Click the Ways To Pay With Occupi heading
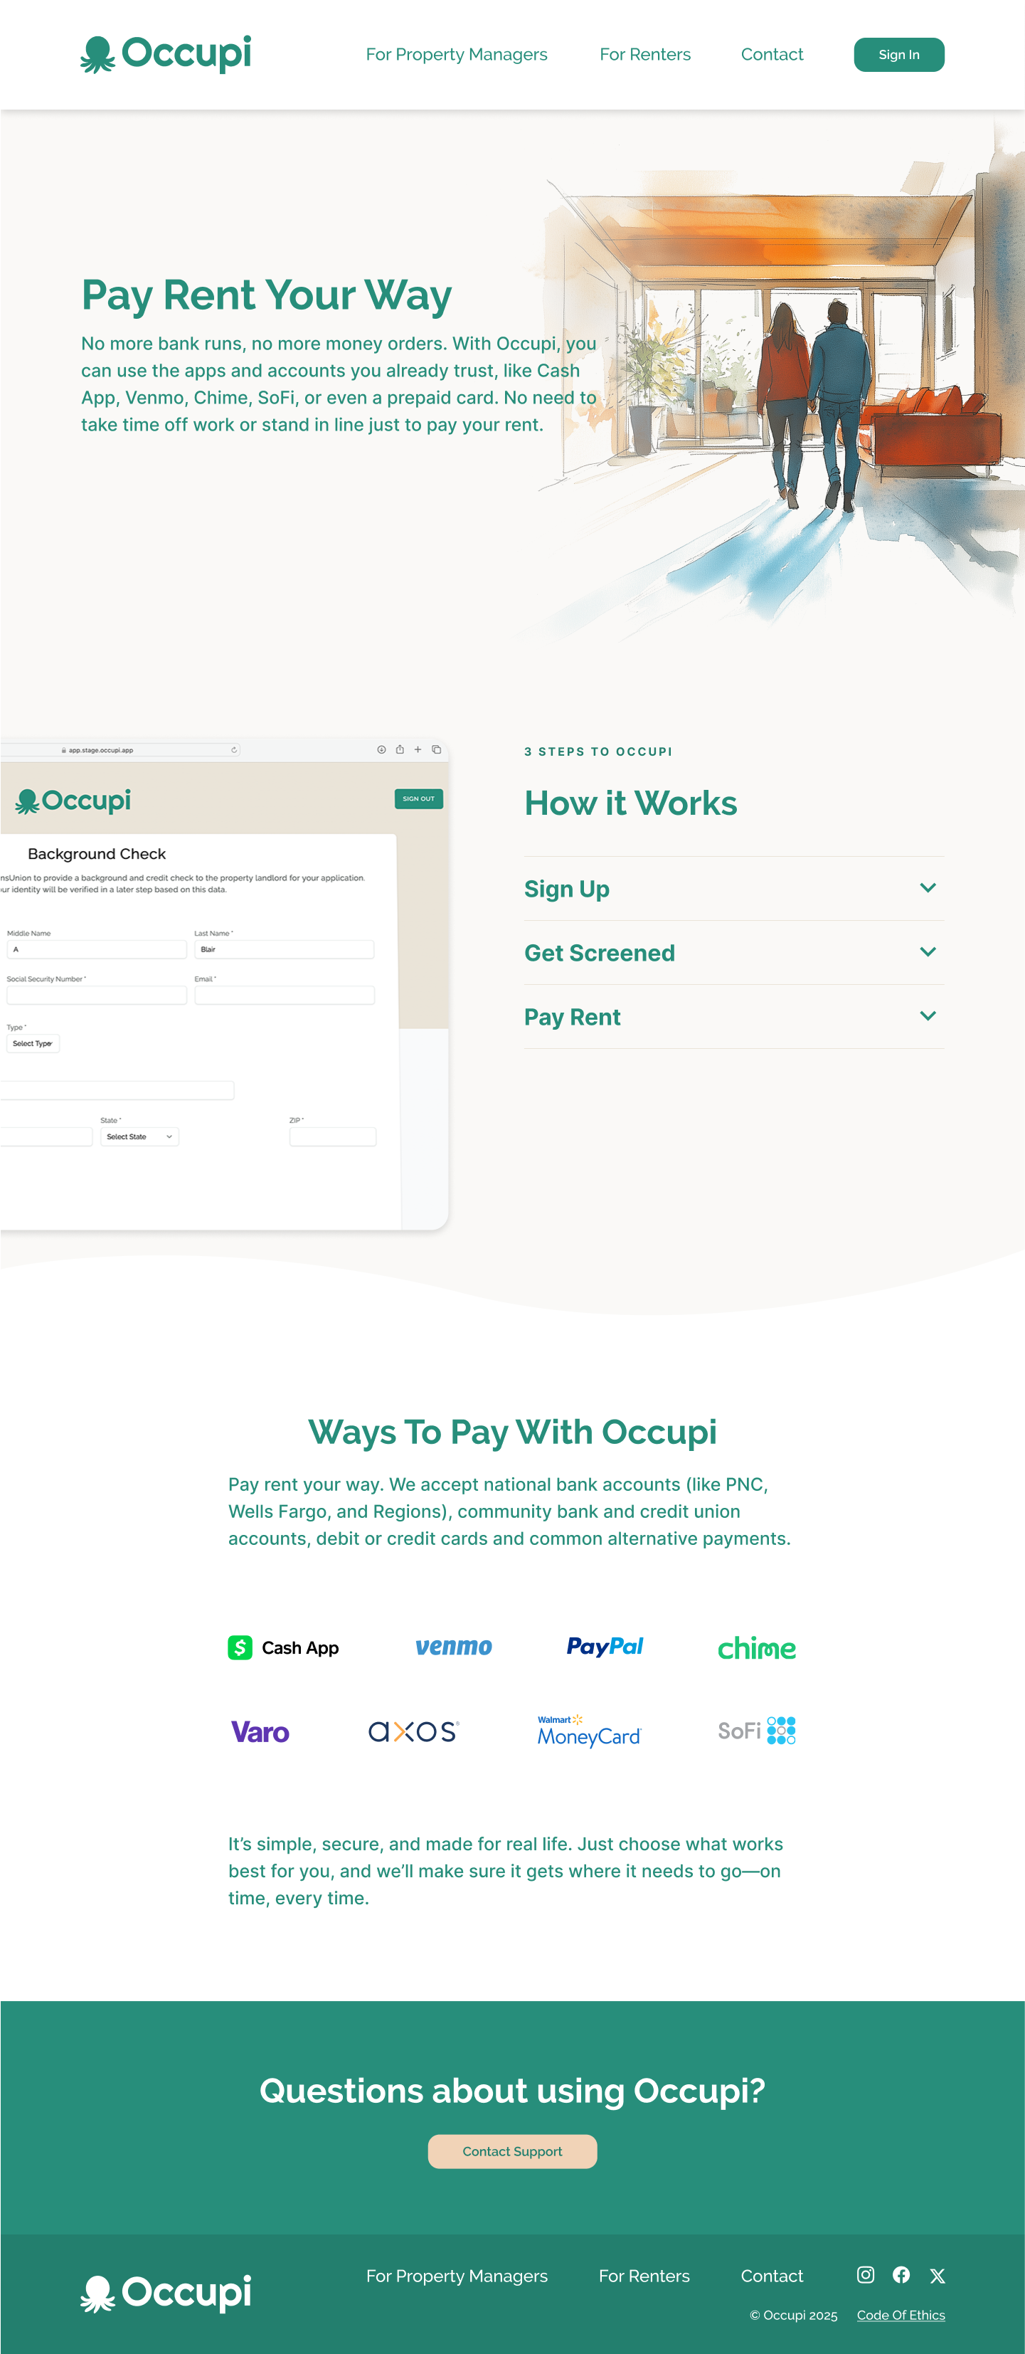1025x2354 pixels. coord(511,1432)
